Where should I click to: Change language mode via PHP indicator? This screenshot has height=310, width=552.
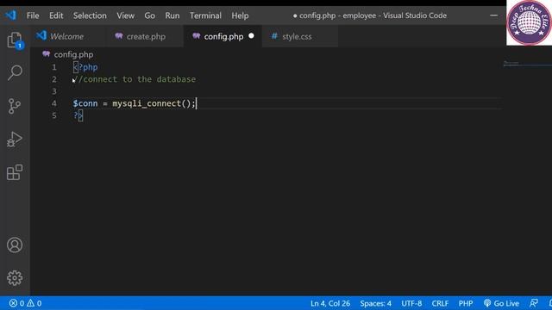(466, 303)
